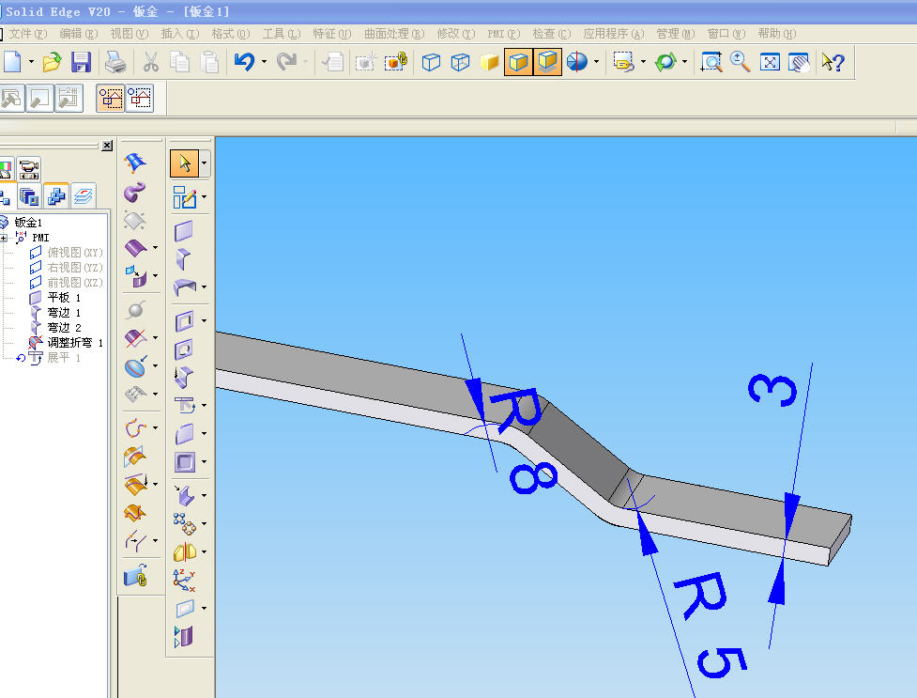Close the side panel with X
Screen dimensions: 917x698
107,146
